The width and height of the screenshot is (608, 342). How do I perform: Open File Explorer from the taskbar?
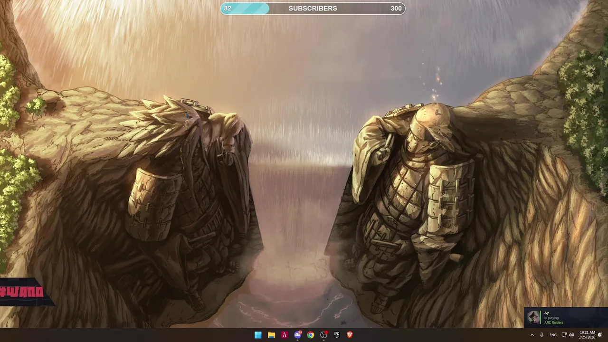(x=271, y=335)
